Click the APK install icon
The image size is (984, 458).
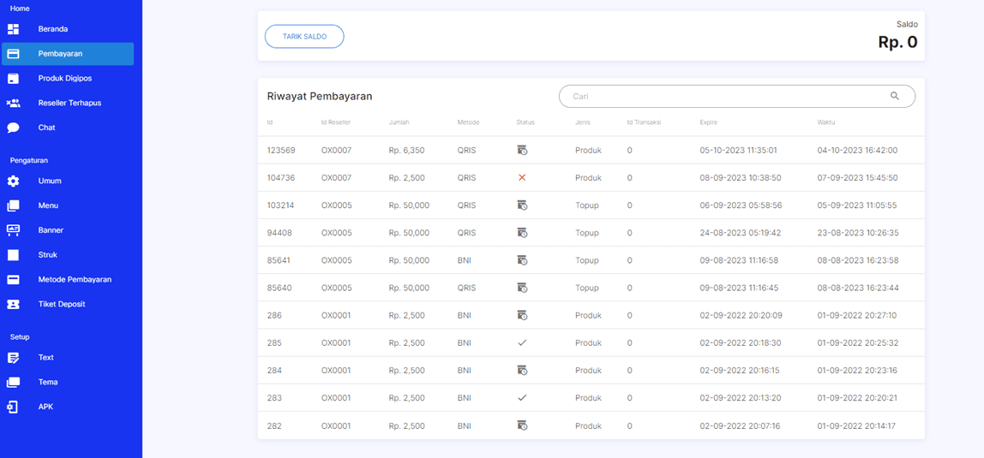coord(13,407)
